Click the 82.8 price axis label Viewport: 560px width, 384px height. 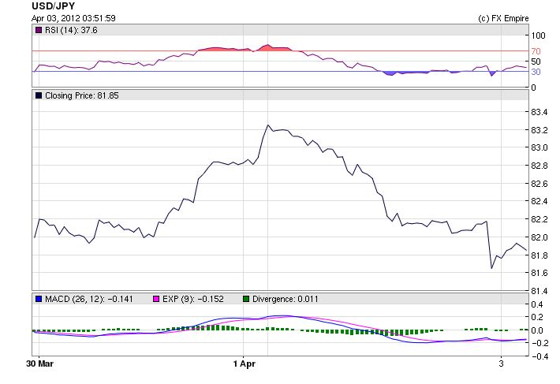pyautogui.click(x=539, y=166)
